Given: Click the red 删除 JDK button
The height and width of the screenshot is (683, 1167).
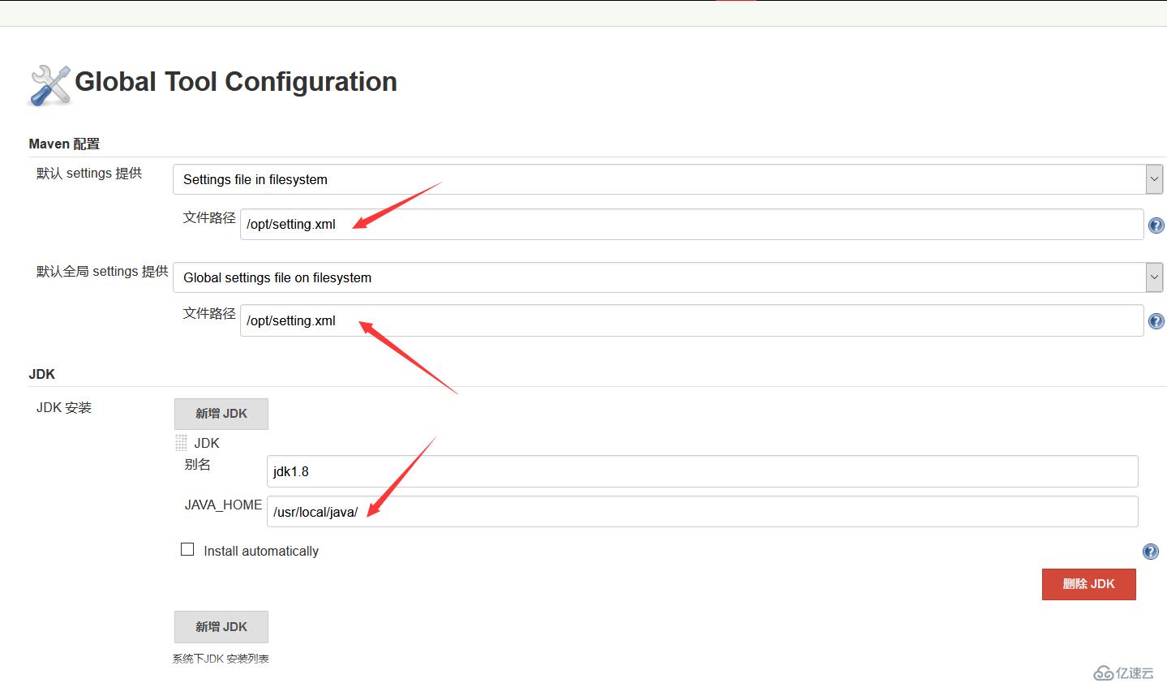Looking at the screenshot, I should click(1088, 584).
